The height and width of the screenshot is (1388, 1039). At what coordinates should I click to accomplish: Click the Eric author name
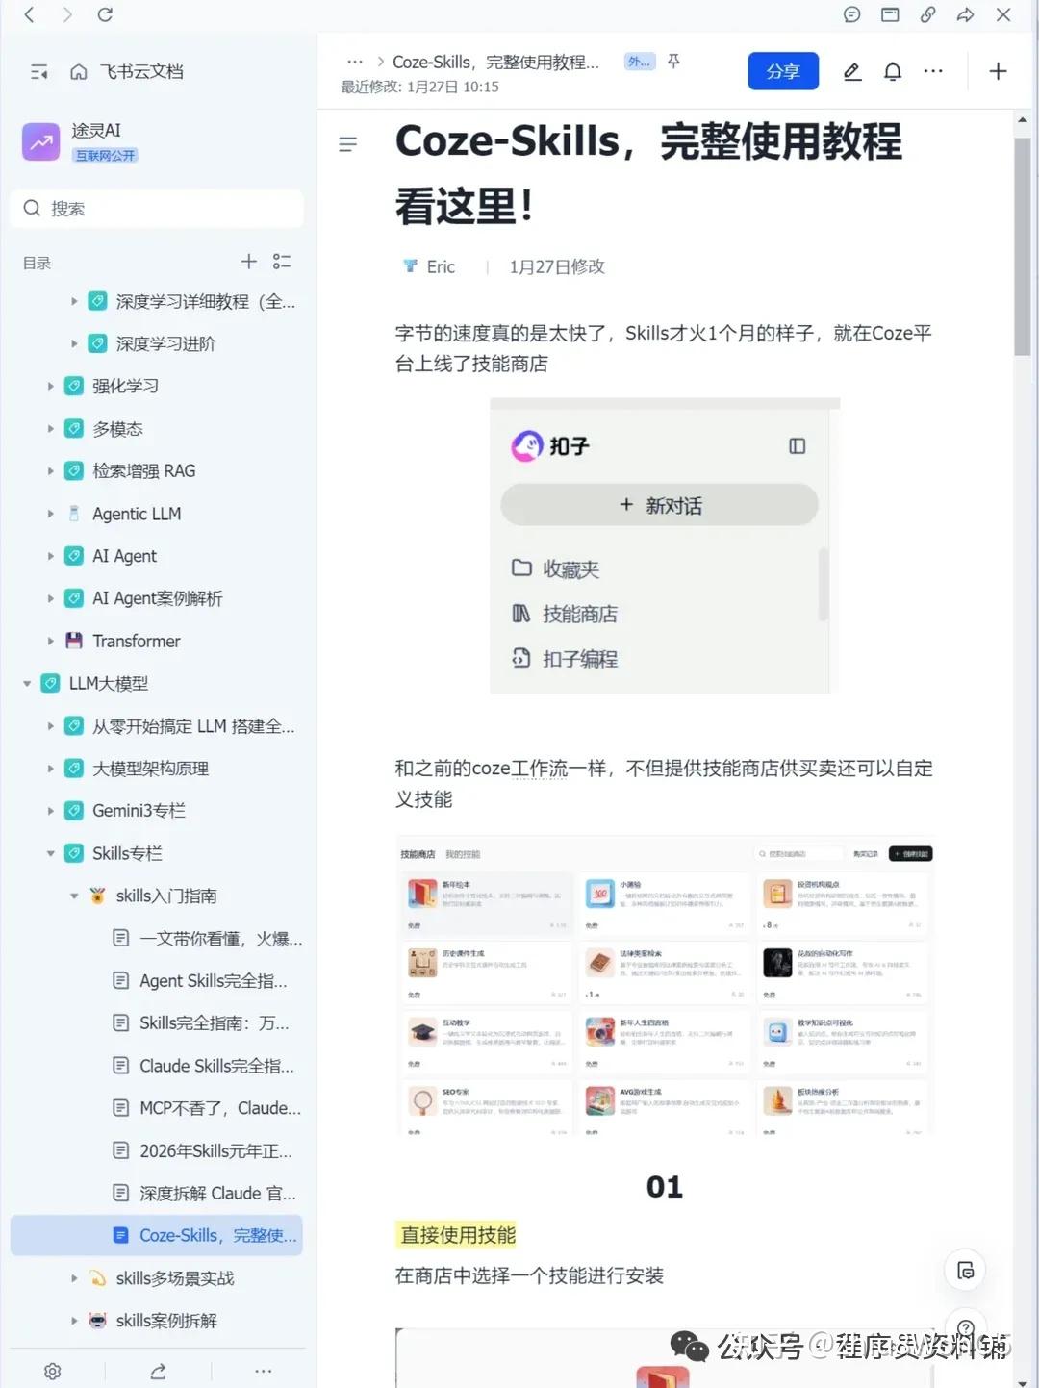441,266
